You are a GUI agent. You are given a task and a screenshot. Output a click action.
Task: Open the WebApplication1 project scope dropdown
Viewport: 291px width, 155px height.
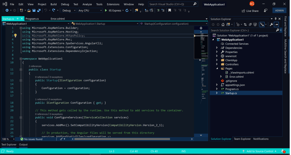pos(36,24)
